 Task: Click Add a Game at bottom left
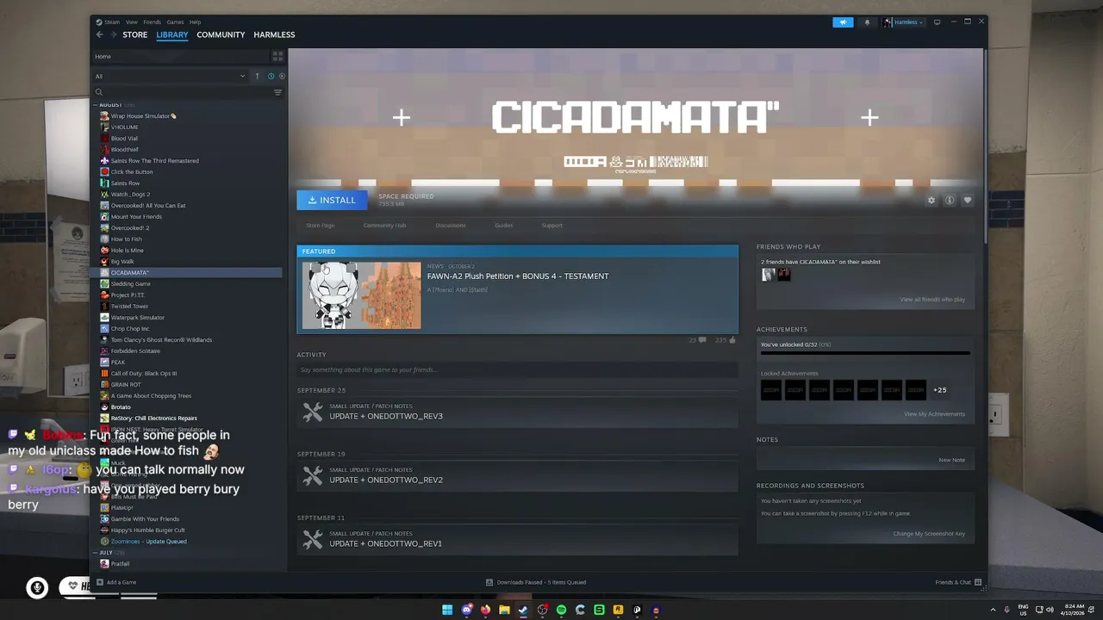(116, 582)
